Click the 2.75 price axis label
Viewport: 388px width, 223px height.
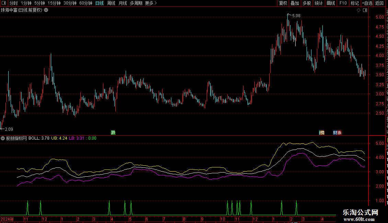[379, 104]
